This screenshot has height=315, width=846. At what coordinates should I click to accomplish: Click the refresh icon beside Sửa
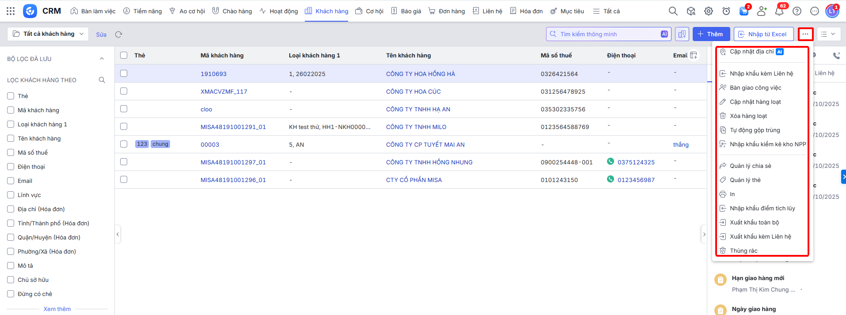118,34
